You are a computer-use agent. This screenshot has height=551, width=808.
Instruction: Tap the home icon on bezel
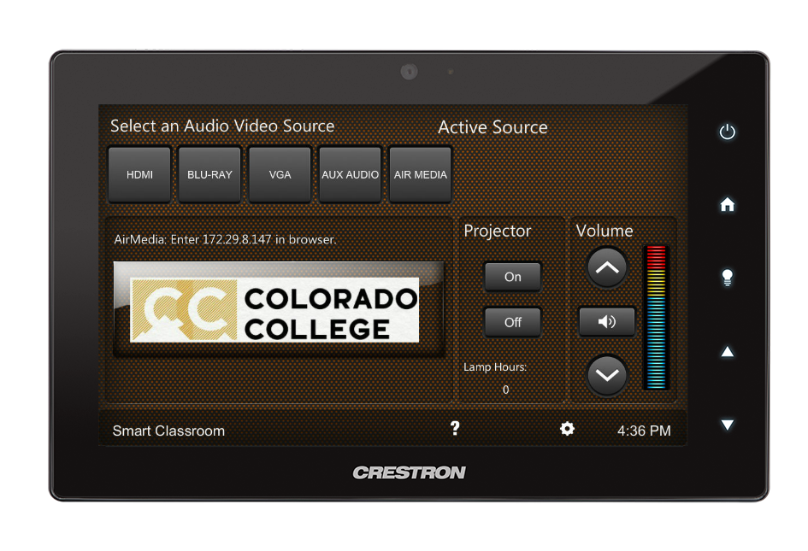(727, 205)
